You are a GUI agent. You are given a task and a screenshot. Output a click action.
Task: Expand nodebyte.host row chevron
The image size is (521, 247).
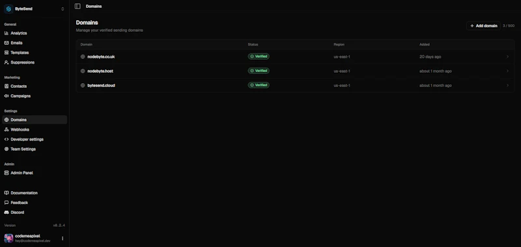point(507,71)
